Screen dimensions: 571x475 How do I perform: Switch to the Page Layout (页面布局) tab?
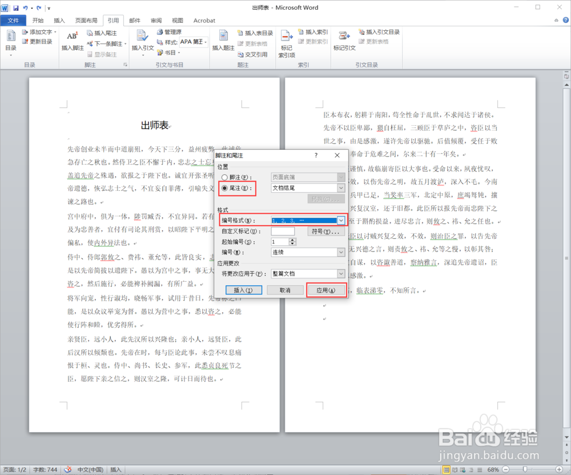click(86, 21)
